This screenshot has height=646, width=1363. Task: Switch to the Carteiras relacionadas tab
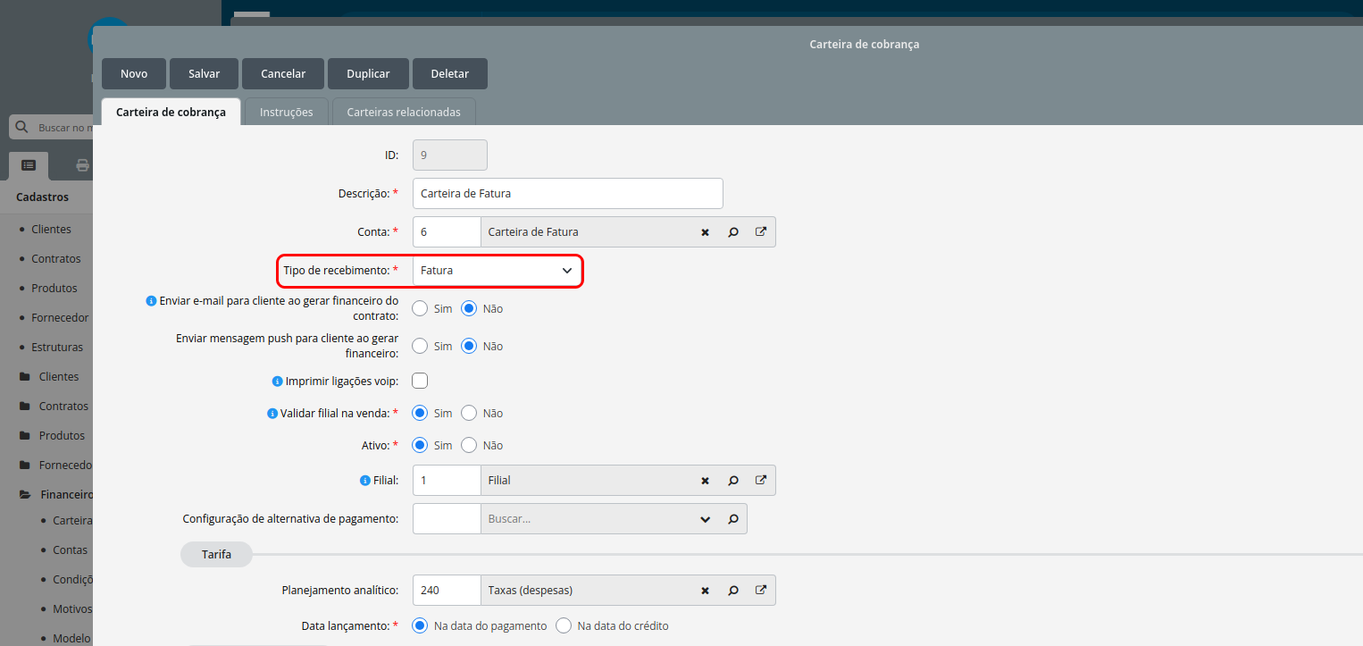pos(404,113)
